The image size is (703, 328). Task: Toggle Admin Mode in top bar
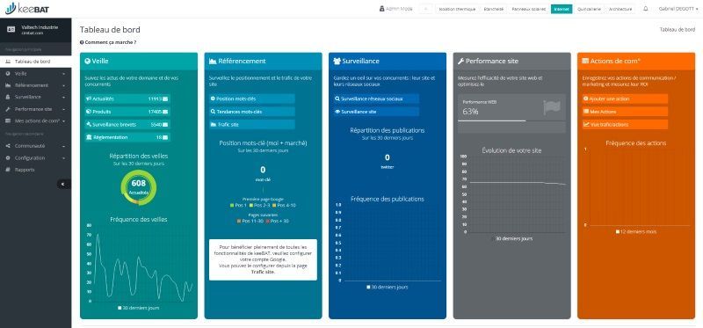click(x=395, y=9)
